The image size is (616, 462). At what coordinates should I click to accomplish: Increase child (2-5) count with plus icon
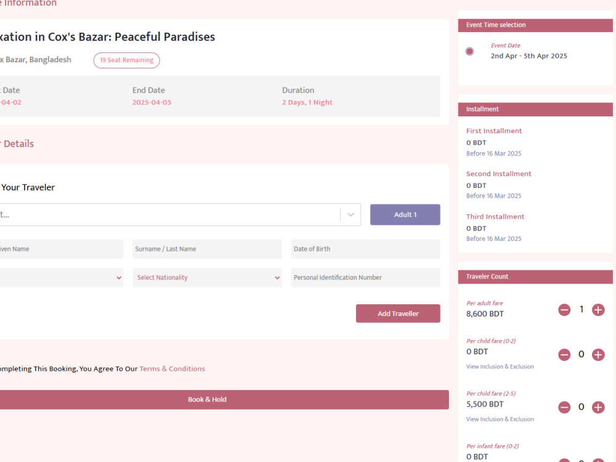coord(598,407)
